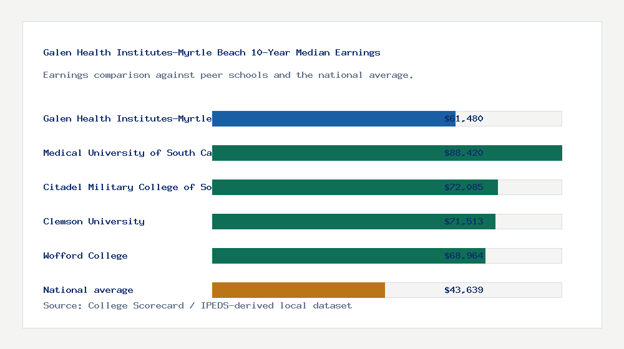Click the $88,420 value
Viewport: 624px width, 349px height.
click(x=464, y=153)
